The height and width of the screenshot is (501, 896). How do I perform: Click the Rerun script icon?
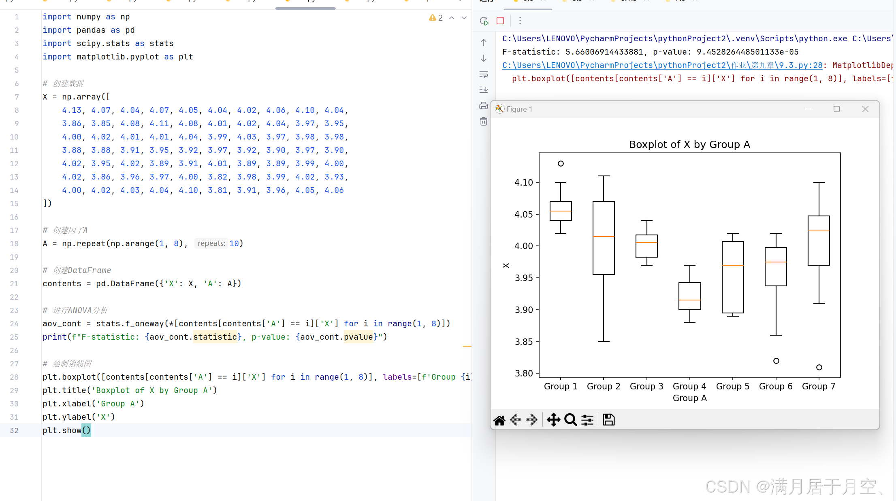point(484,21)
